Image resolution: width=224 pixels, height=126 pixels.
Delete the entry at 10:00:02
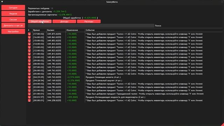pos(29,57)
